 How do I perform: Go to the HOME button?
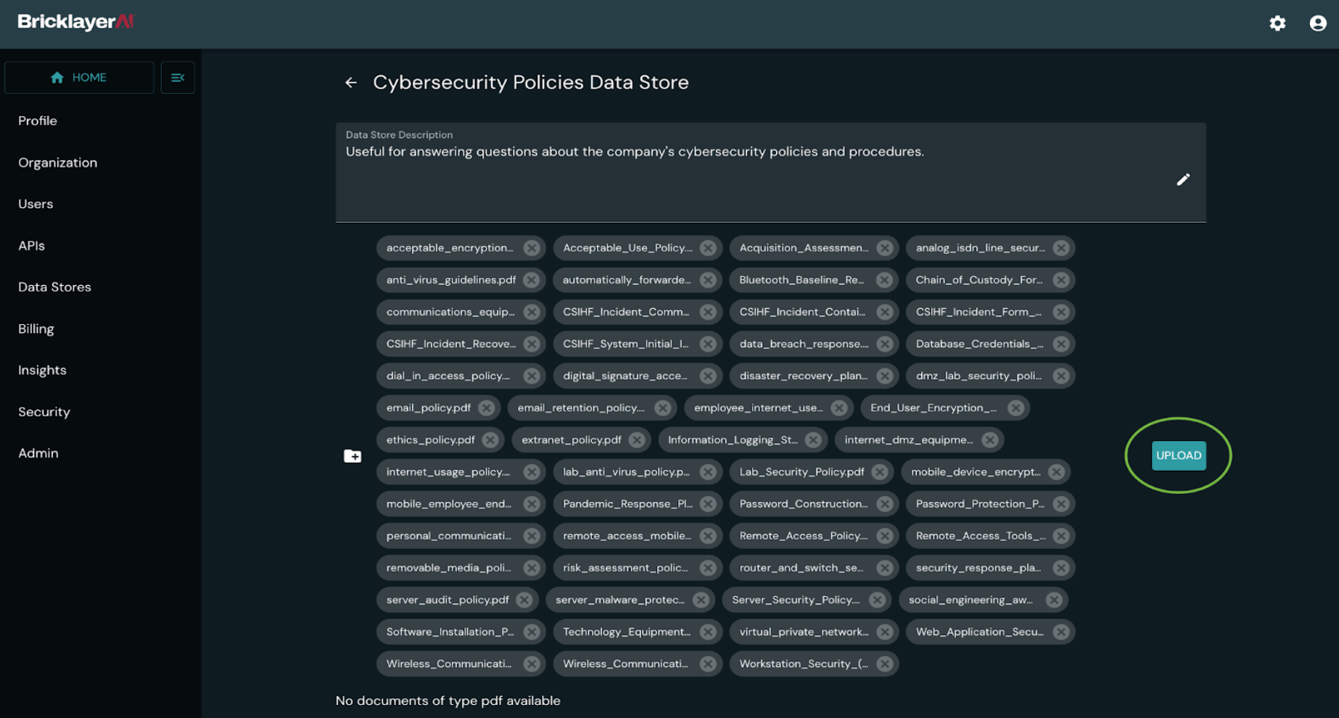(x=79, y=78)
